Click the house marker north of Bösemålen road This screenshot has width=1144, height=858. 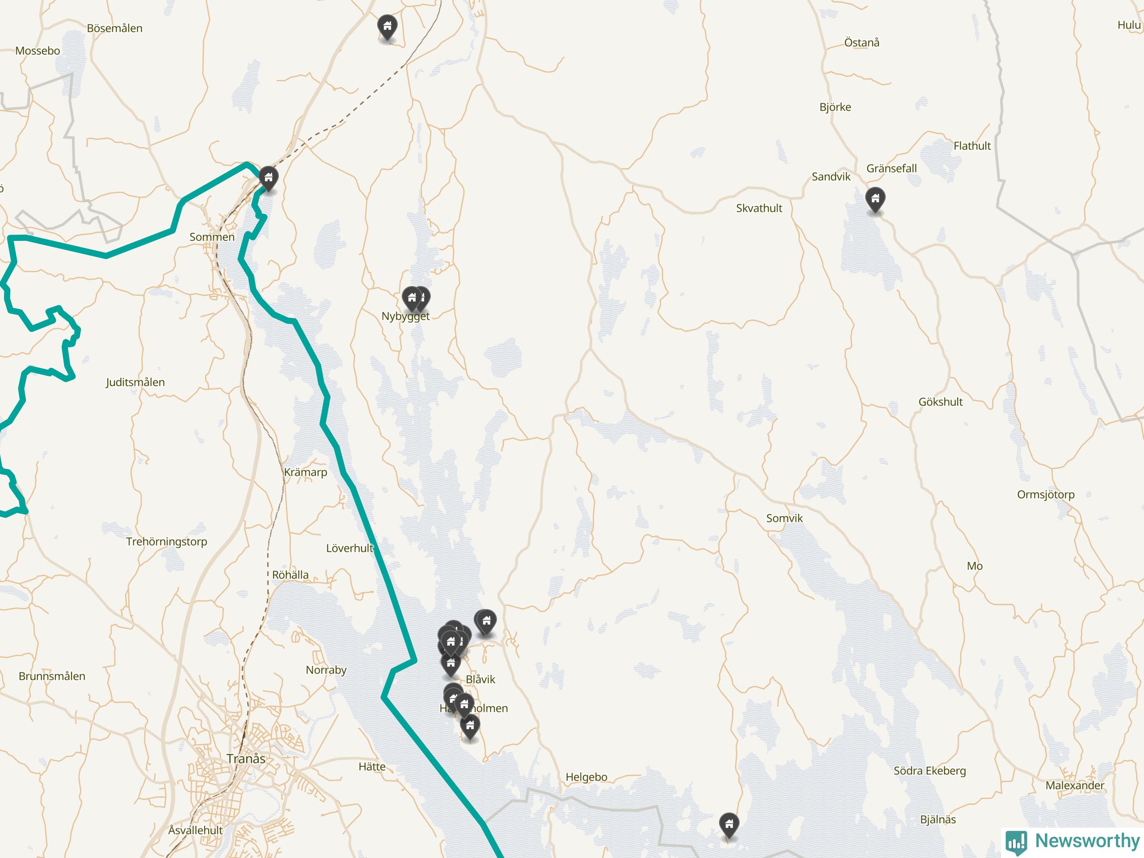[387, 27]
